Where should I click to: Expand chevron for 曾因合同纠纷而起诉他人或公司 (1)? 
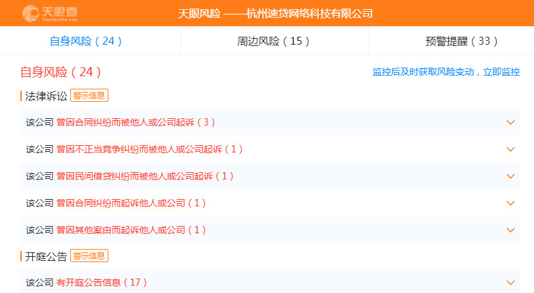[x=510, y=203]
